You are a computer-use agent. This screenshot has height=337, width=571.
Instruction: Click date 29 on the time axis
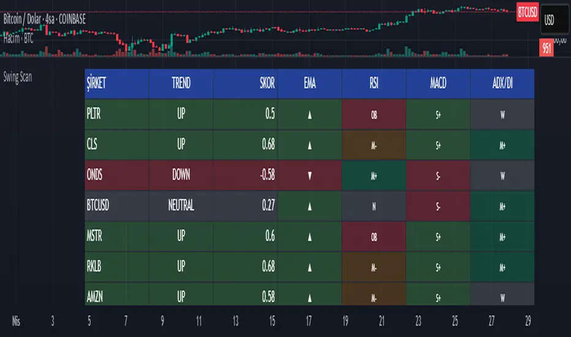pyautogui.click(x=528, y=321)
